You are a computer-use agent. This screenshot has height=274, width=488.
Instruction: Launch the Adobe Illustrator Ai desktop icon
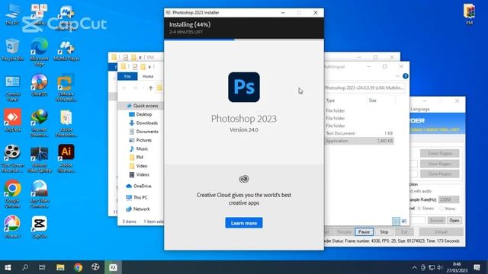click(66, 159)
